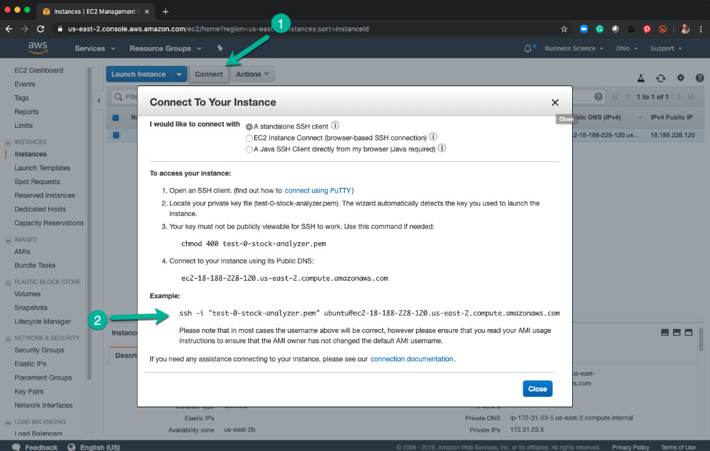
Task: Go to the next page of results
Action: [x=678, y=97]
